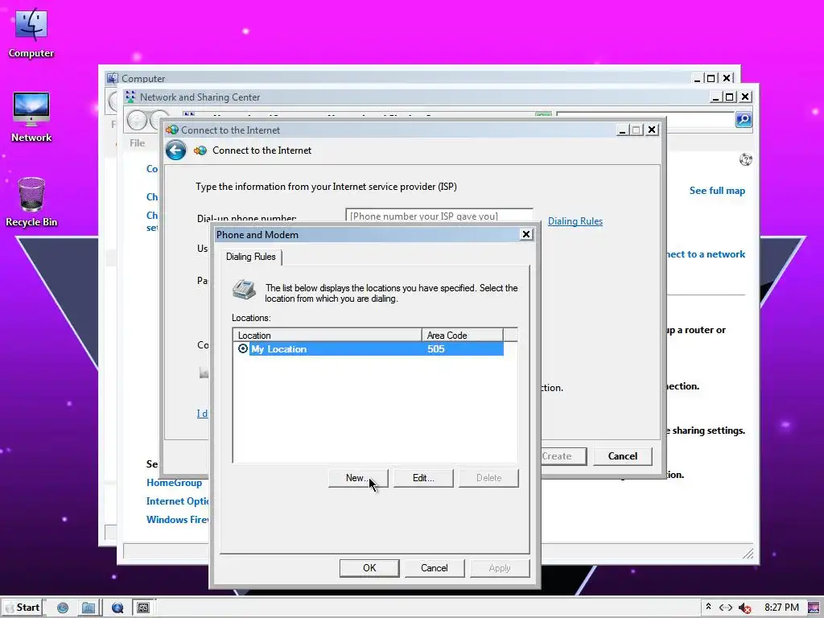
Task: Click the control panel taskbar icon
Action: pyautogui.click(x=143, y=608)
